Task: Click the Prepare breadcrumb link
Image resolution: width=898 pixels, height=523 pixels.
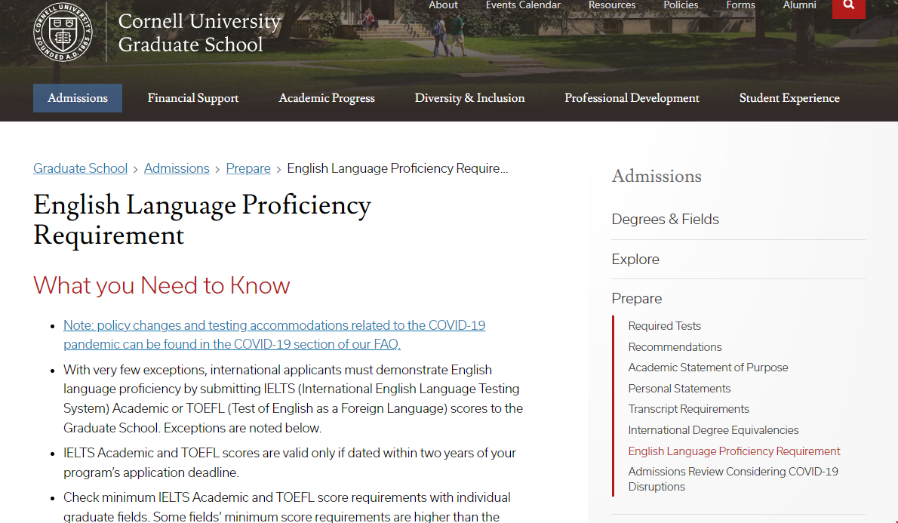Action: point(248,168)
